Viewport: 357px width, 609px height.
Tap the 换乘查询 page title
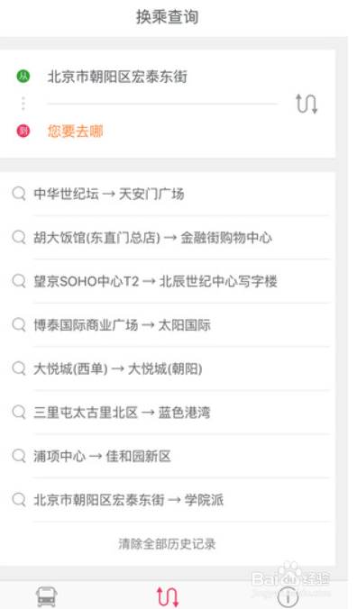167,17
